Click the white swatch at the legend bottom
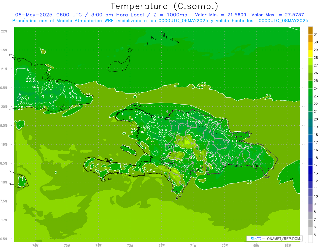Screen dimensions: 323x249 pyautogui.click(x=310, y=239)
